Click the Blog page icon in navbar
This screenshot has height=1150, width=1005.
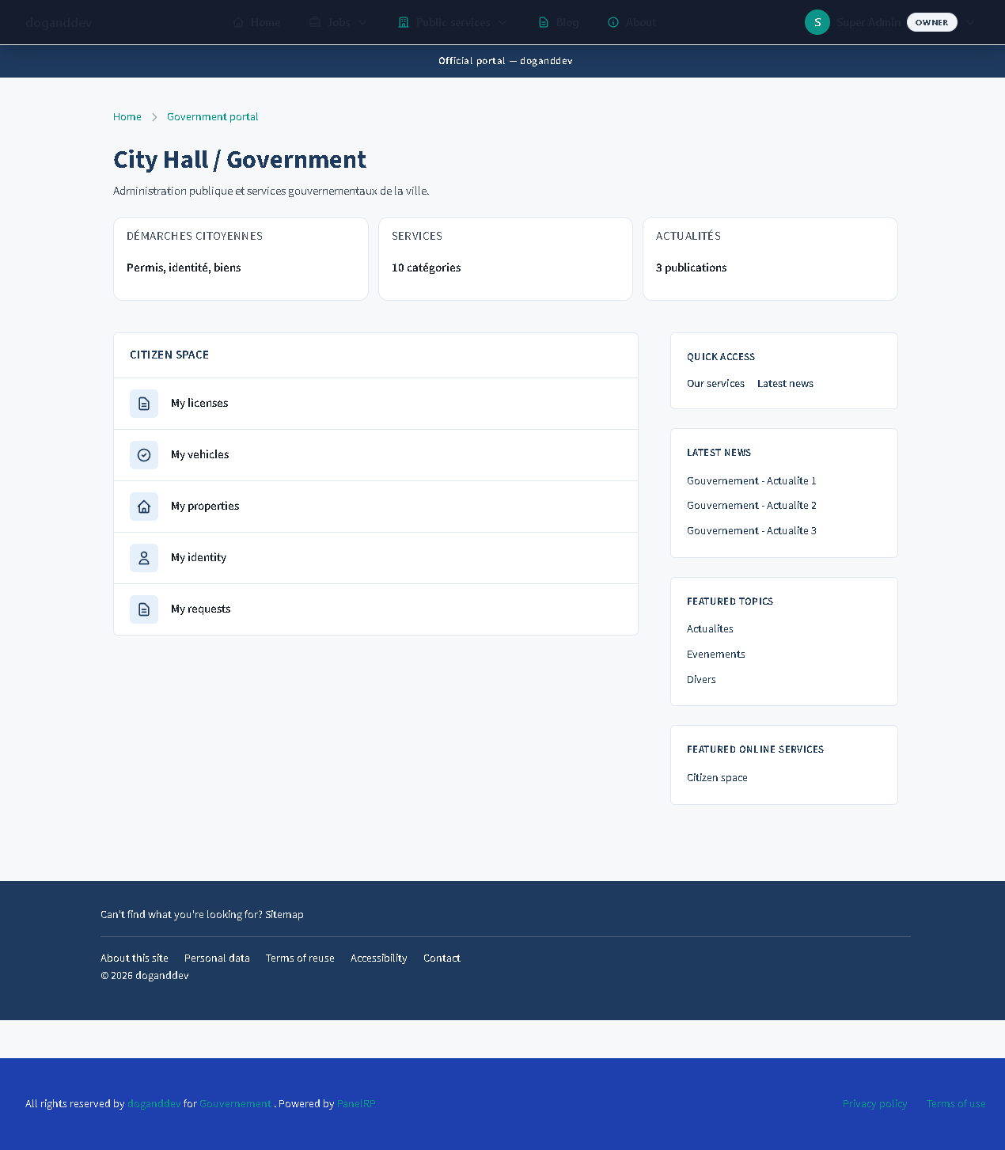point(544,22)
